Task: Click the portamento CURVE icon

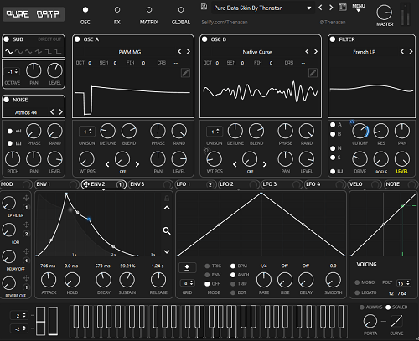Action: point(396,321)
